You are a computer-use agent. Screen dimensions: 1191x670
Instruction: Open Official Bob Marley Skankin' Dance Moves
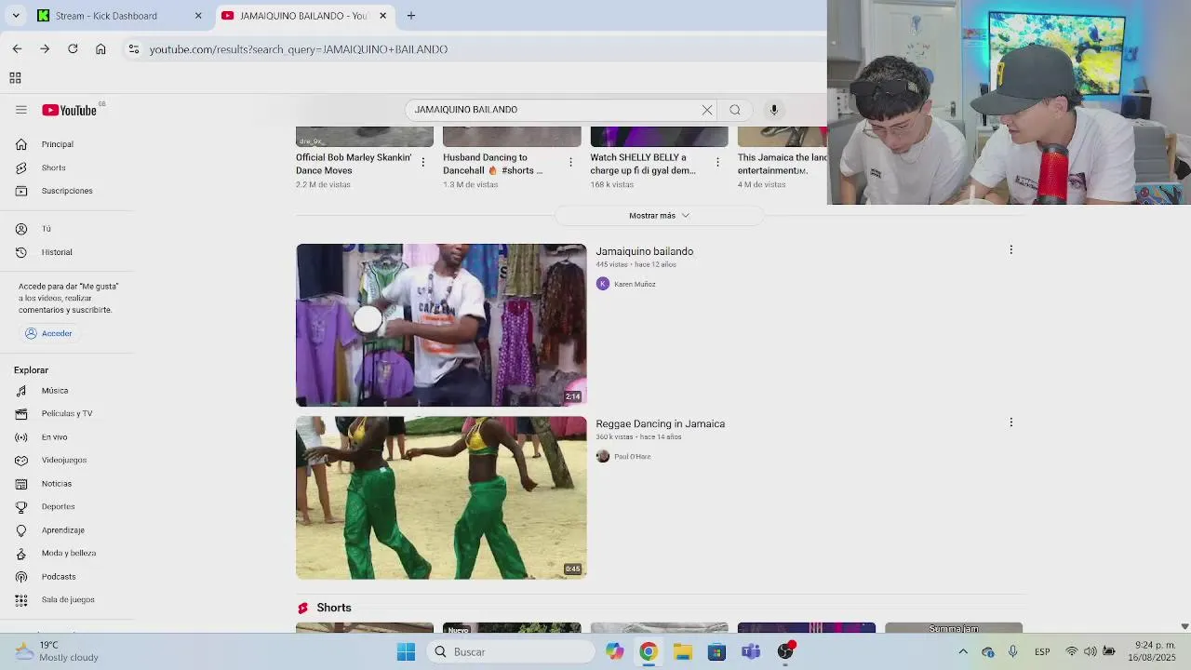click(x=354, y=164)
